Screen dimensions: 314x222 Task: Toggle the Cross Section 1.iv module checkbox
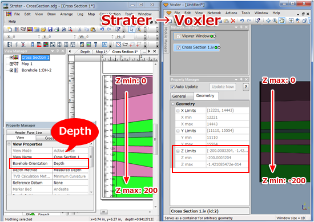click(x=179, y=47)
